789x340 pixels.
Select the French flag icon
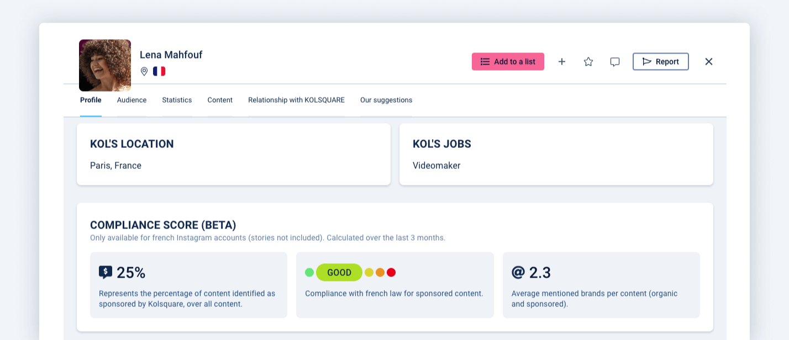click(x=159, y=71)
